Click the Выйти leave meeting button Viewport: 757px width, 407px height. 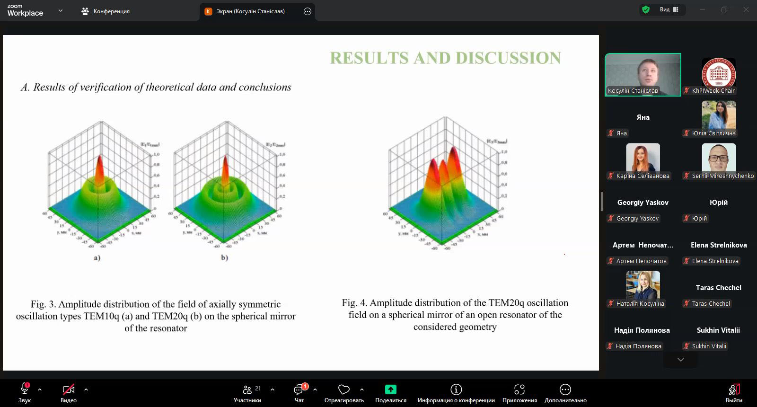(734, 392)
